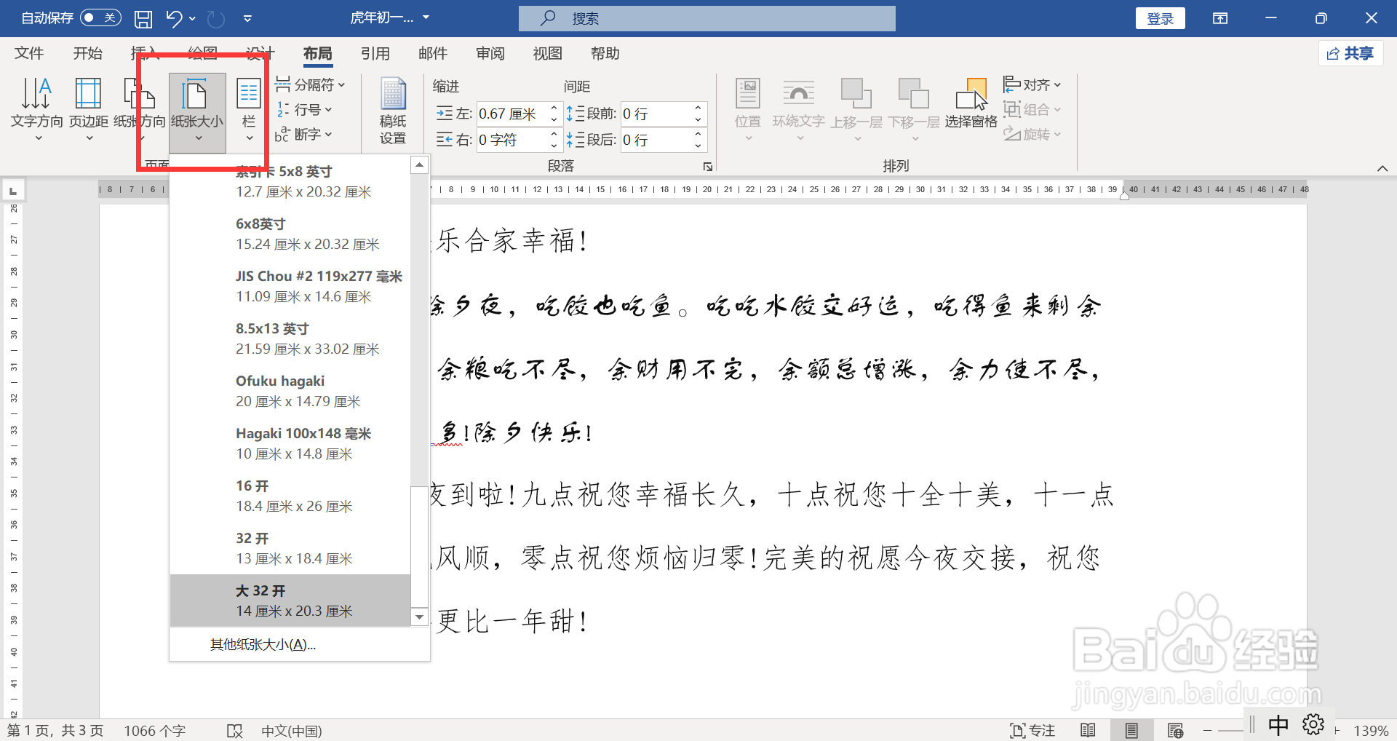This screenshot has width=1397, height=741.
Task: Switch to the 视图 ribbon tab
Action: pos(547,53)
